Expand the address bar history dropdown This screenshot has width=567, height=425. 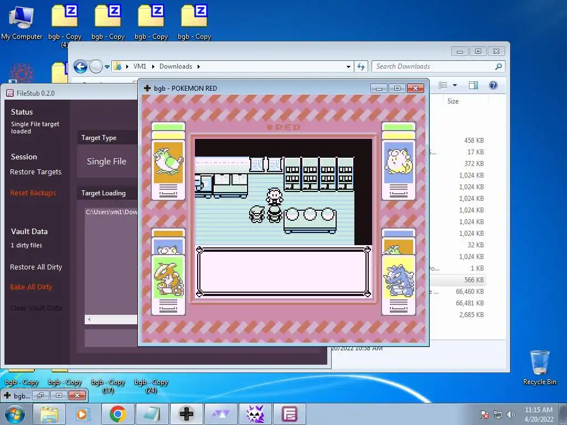tap(348, 67)
